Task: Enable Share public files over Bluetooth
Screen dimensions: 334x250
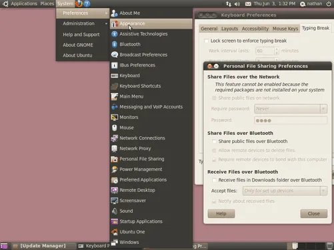Action: click(x=214, y=142)
